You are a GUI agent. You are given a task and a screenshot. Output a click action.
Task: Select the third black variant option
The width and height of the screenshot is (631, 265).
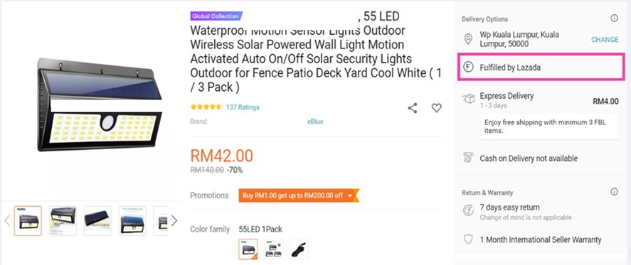(x=299, y=249)
